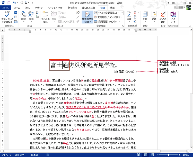This screenshot has height=157, width=193.
Task: Select the 書式変更: 右揃え revision balloon
Action: (173, 70)
